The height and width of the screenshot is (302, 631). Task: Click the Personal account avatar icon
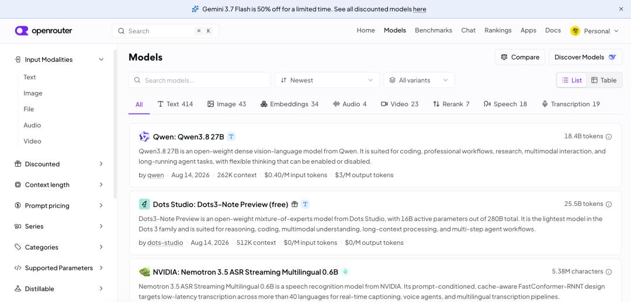point(575,31)
